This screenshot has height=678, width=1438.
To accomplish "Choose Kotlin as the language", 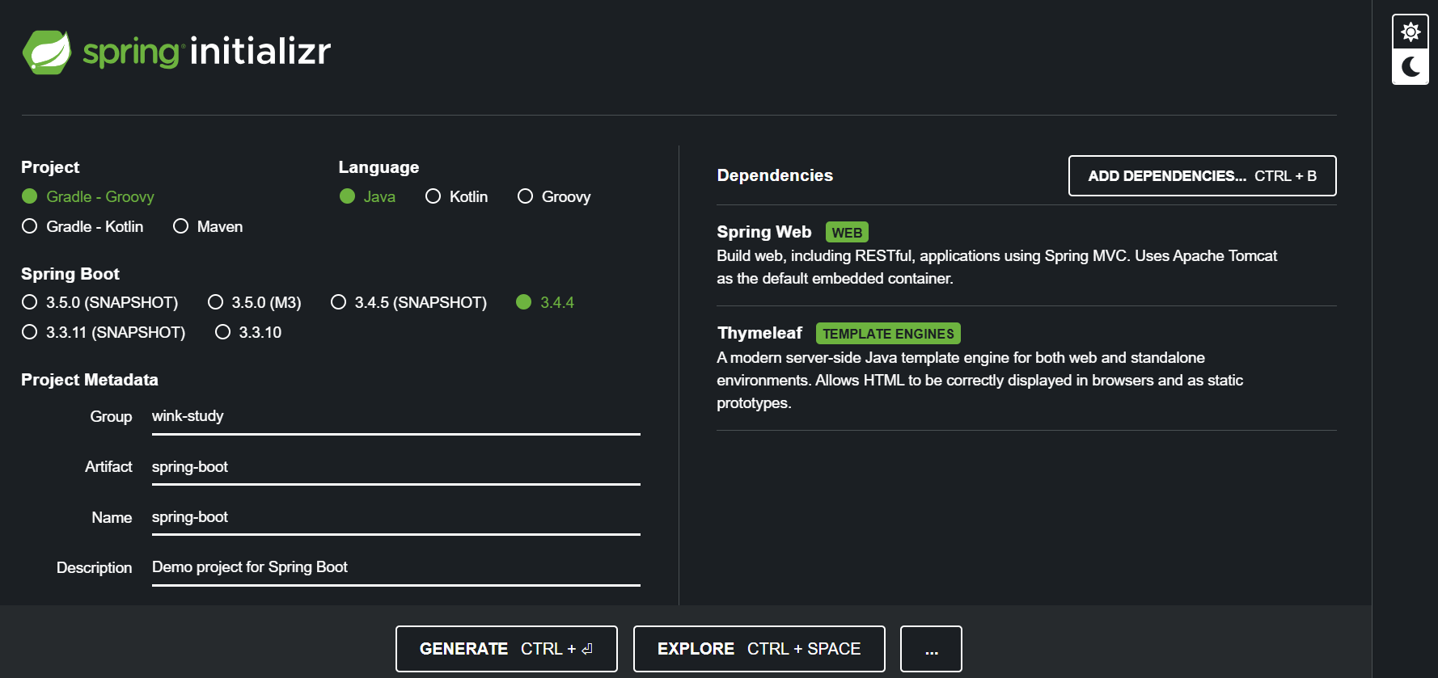I will (457, 196).
